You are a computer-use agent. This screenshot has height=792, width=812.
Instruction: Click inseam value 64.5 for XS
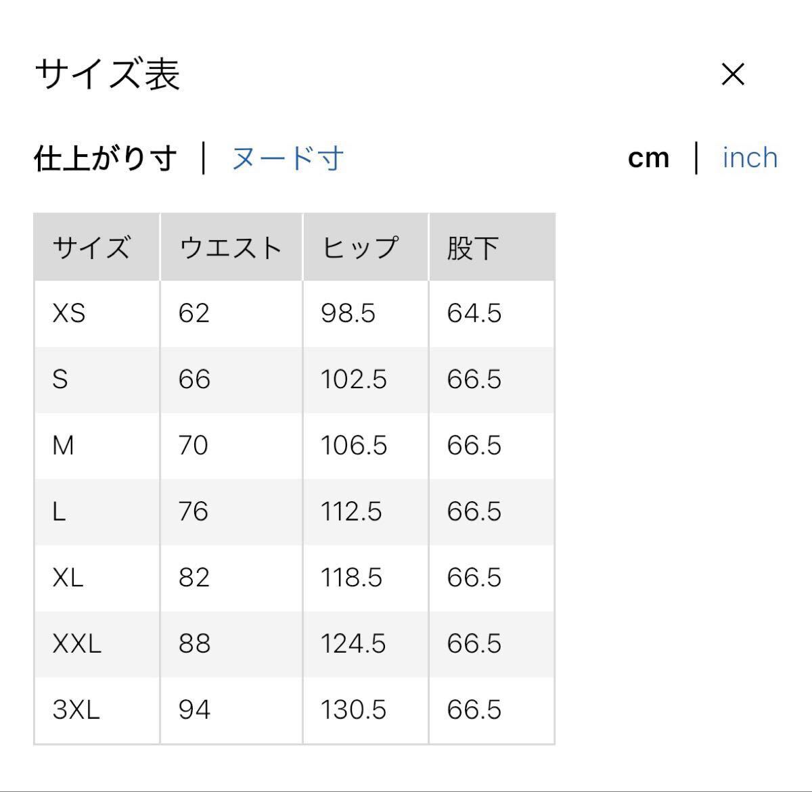click(474, 313)
